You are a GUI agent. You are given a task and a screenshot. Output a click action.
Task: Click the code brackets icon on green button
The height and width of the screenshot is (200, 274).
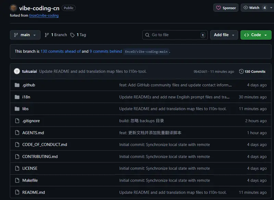point(247,34)
